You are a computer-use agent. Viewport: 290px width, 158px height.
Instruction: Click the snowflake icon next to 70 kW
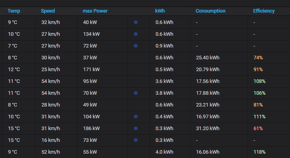pos(136,93)
